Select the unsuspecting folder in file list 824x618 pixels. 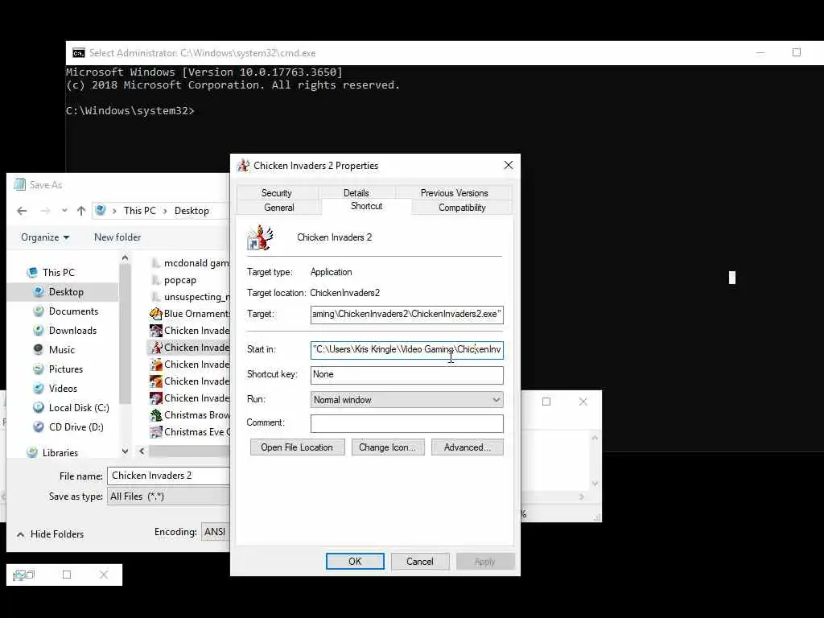[x=190, y=297]
